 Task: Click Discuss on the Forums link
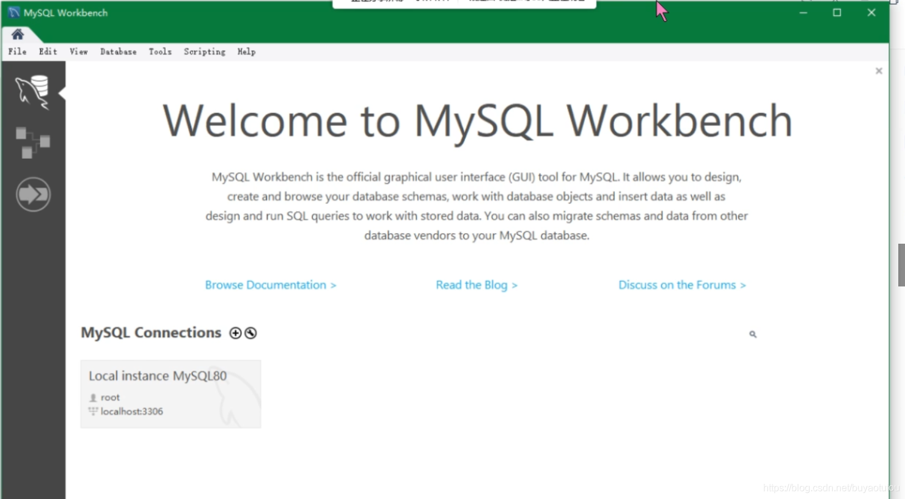[x=682, y=285]
